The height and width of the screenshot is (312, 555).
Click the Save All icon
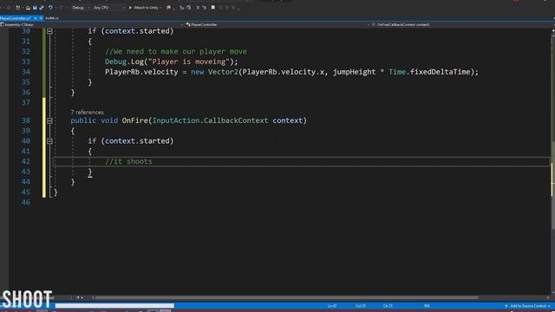[42, 8]
